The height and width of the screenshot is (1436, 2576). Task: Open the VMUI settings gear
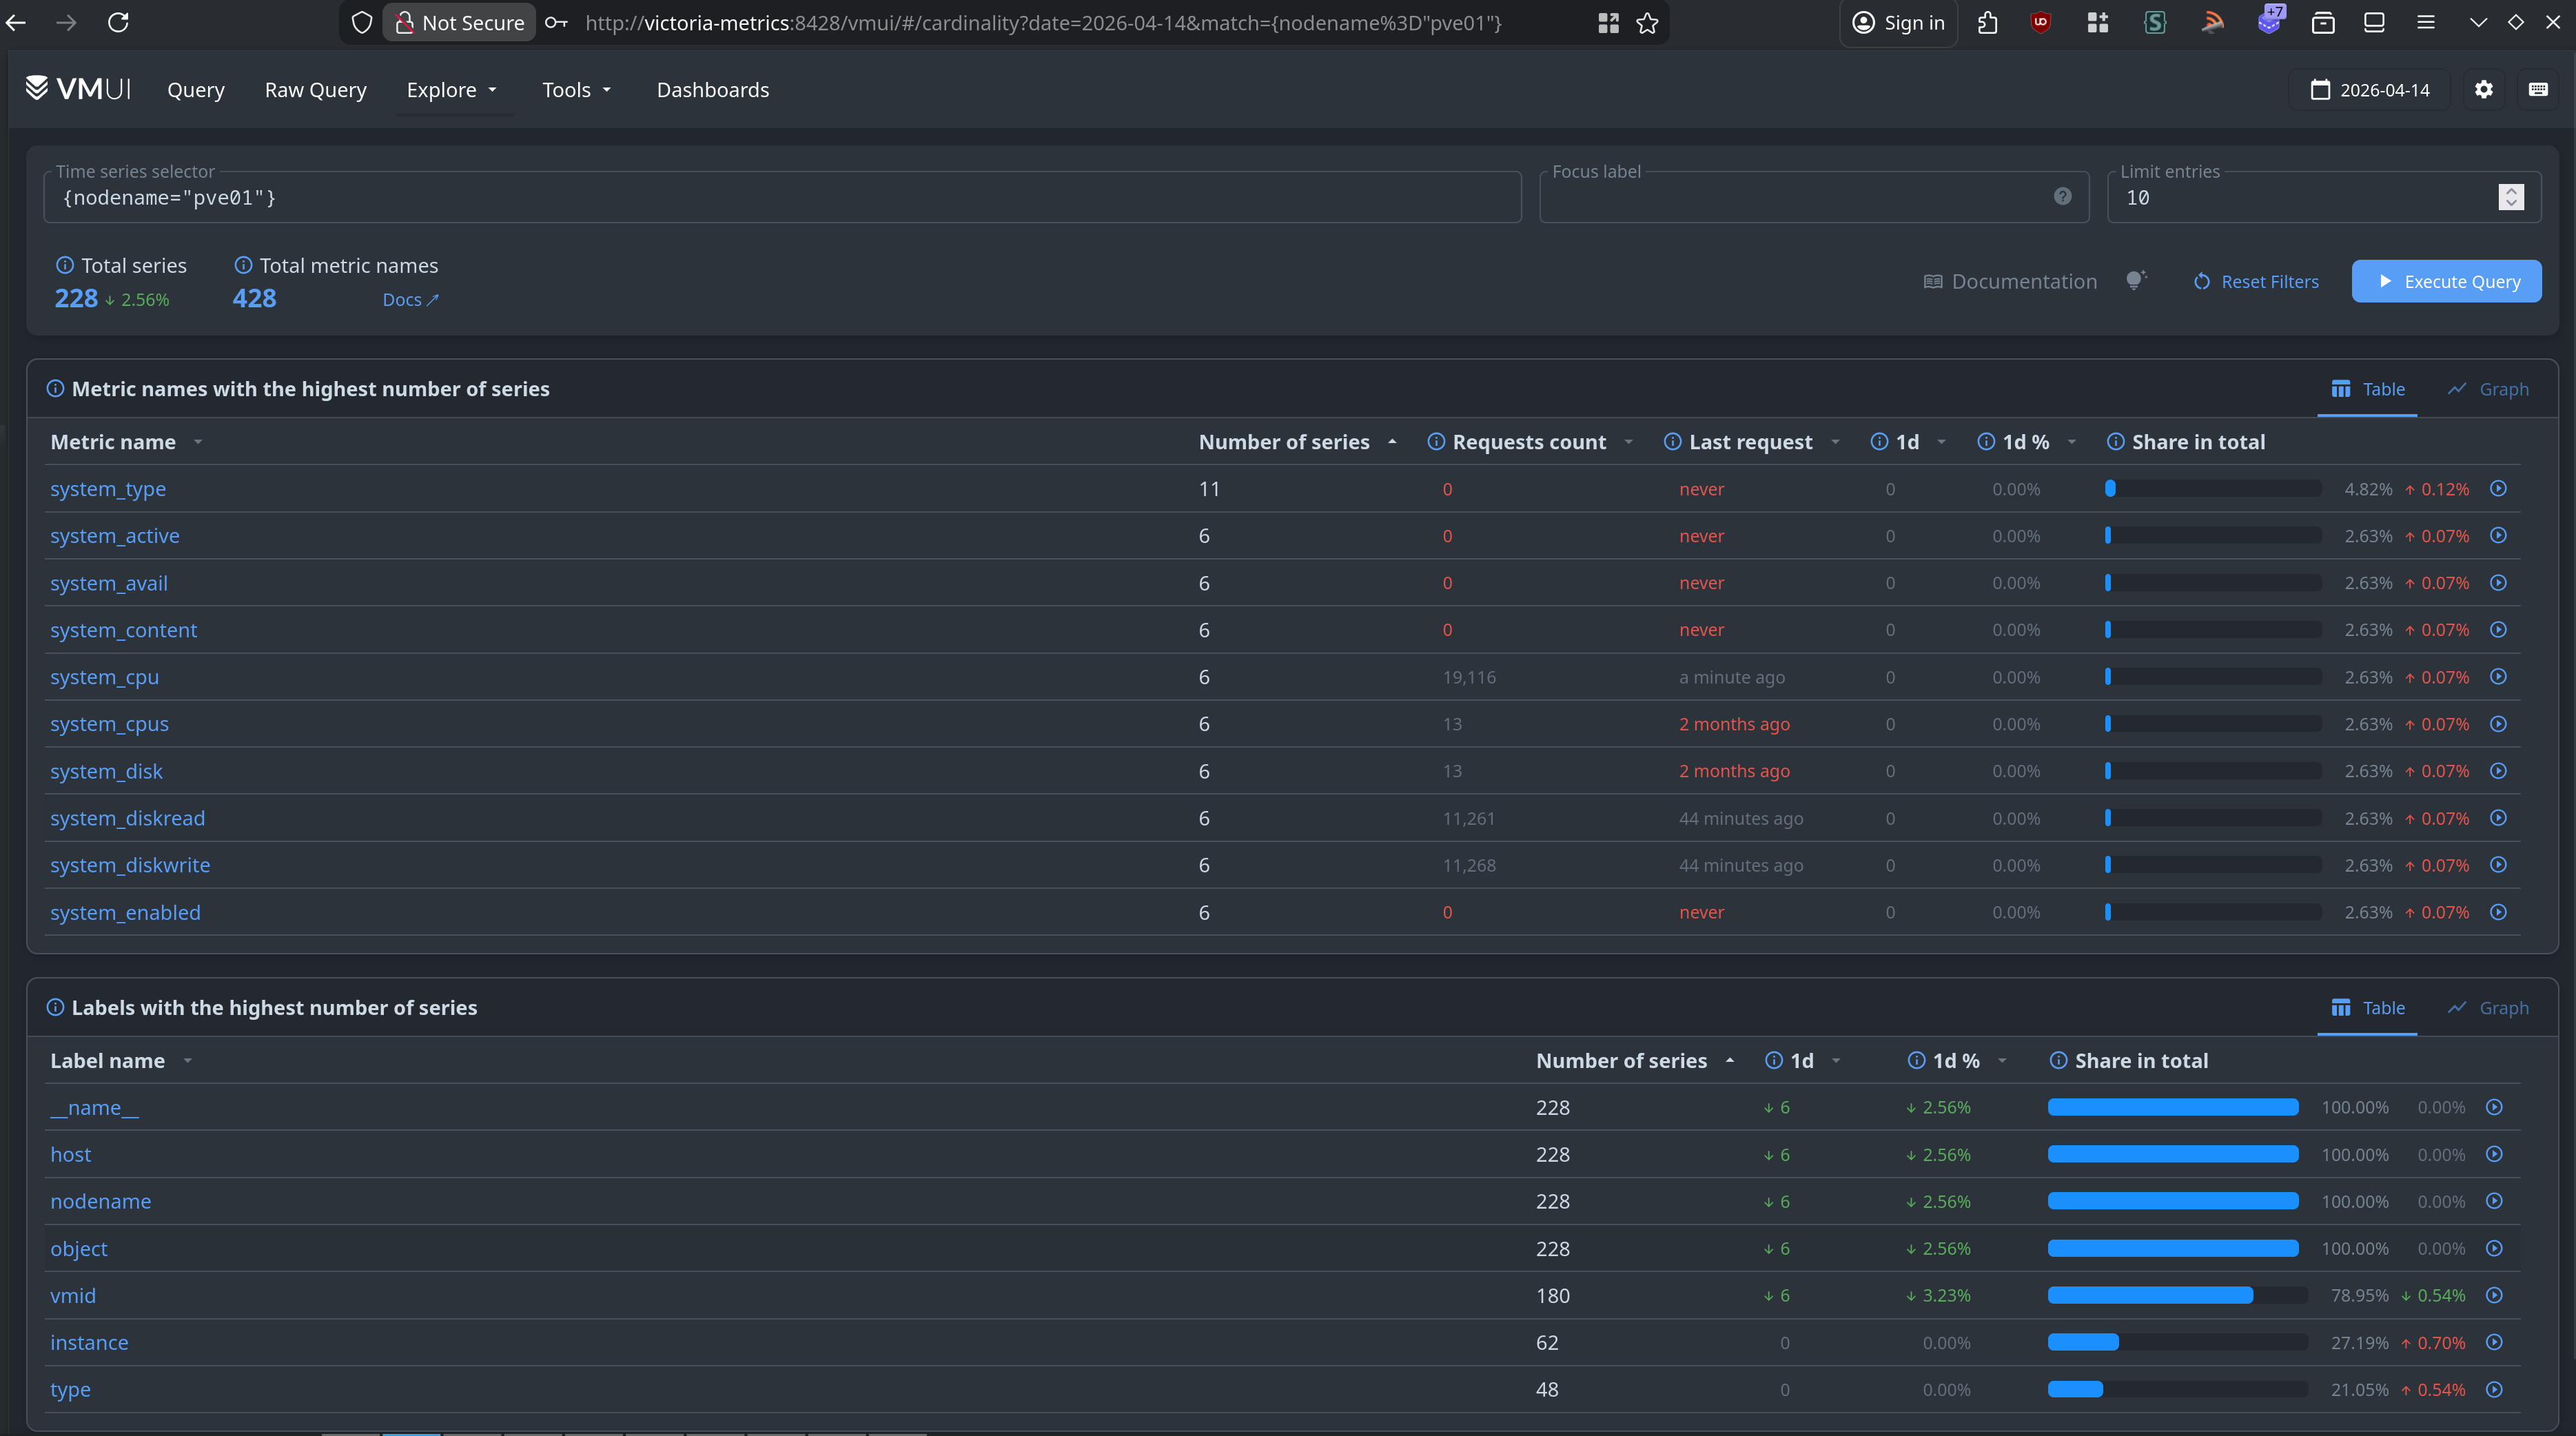(2483, 90)
